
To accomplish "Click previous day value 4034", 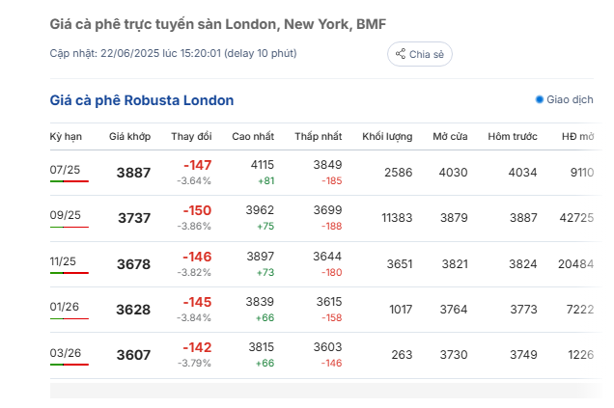I will [x=522, y=172].
